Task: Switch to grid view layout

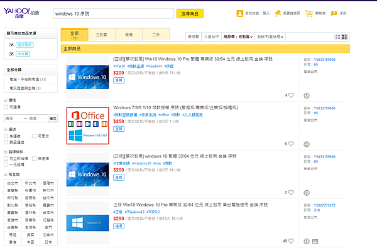Action: (337, 37)
